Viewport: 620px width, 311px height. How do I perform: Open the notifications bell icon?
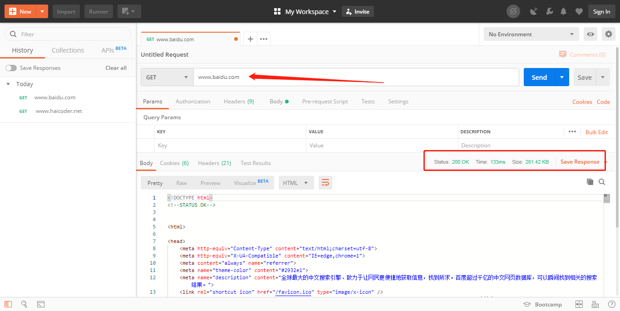(564, 12)
